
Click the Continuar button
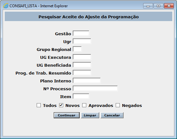tap(67, 115)
